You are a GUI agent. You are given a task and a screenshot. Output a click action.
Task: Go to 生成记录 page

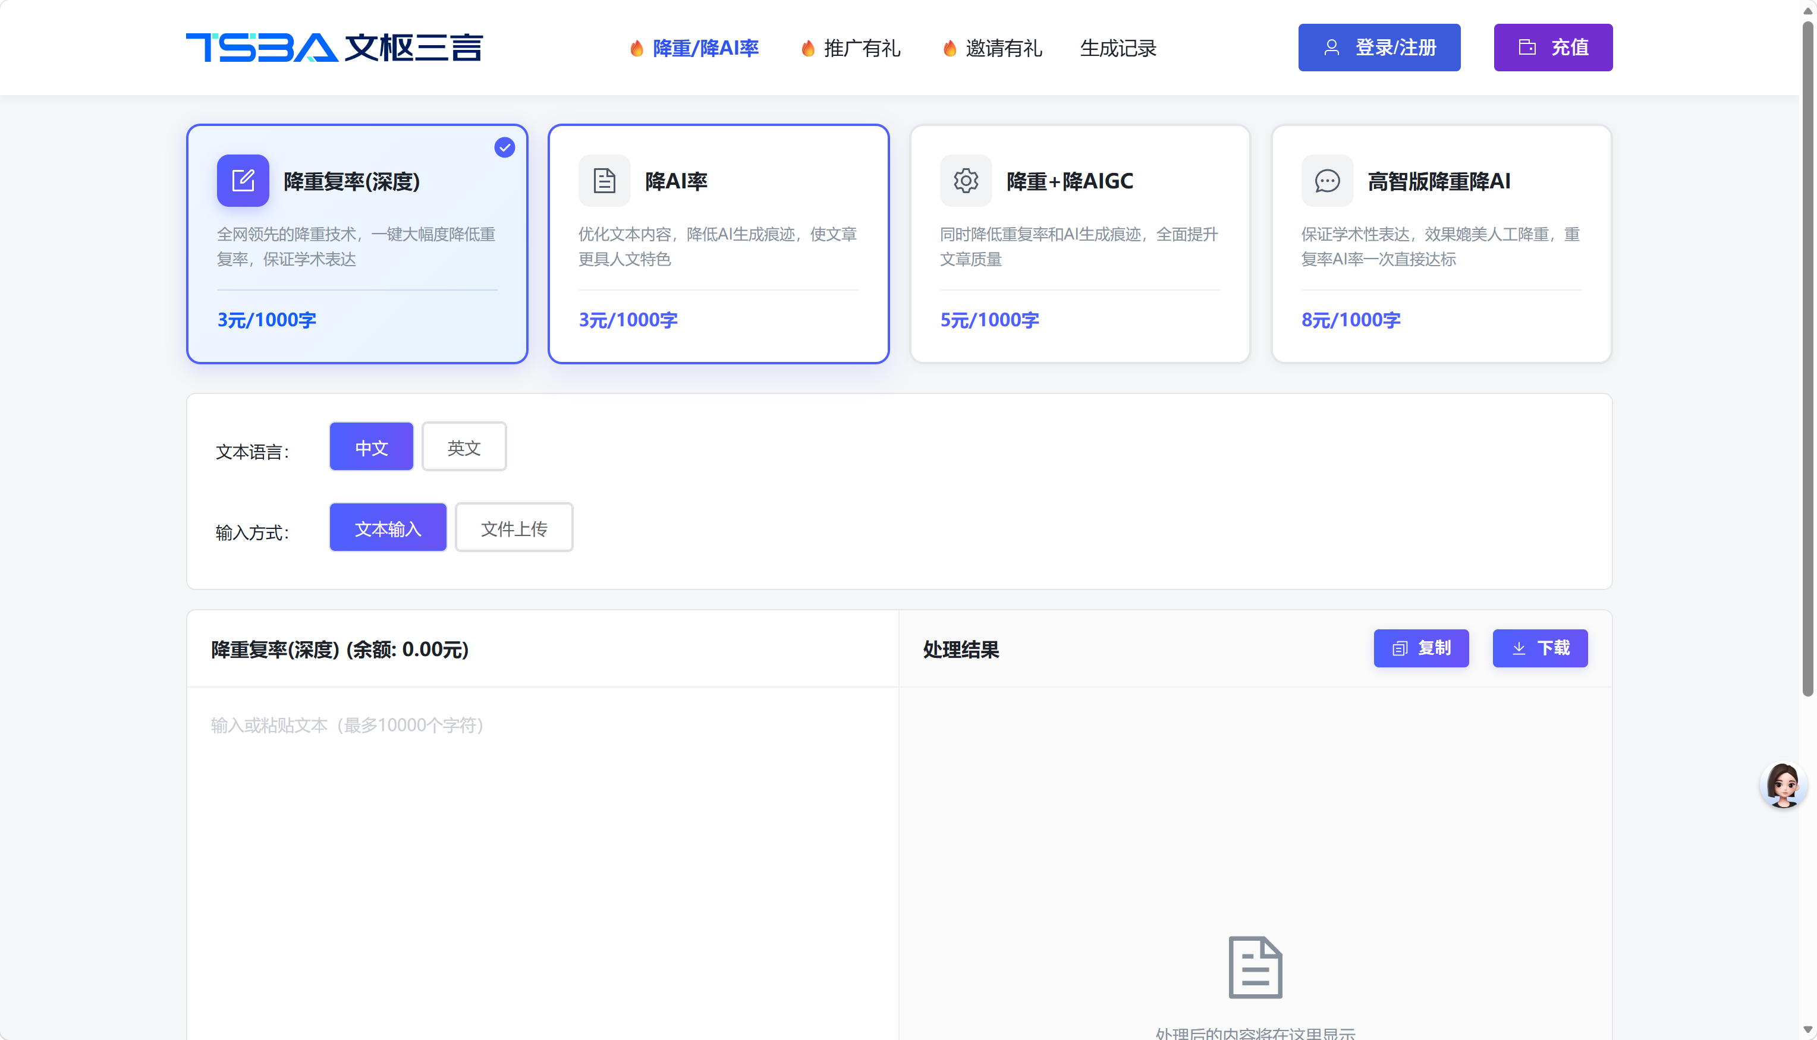(1118, 48)
